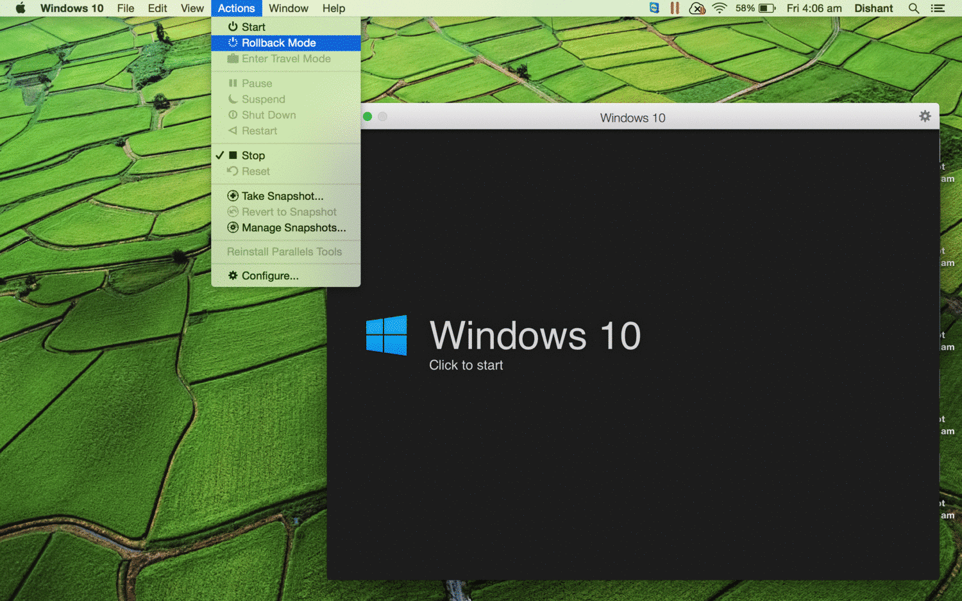962x601 pixels.
Task: Open the File menu
Action: click(126, 8)
